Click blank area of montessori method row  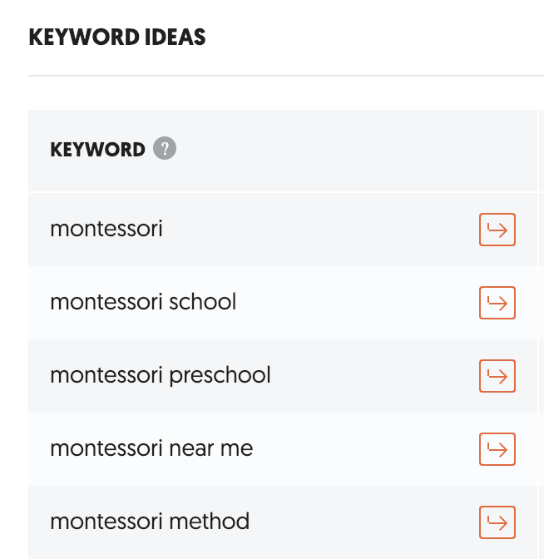366,522
